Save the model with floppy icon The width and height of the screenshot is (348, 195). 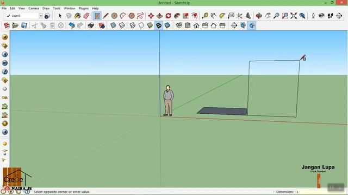[x=24, y=25]
